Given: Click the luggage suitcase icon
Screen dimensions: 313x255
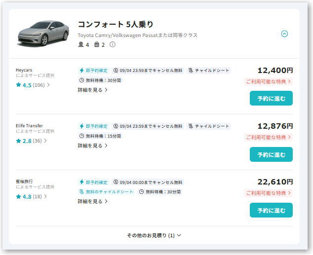Looking at the screenshot, I should coord(97,44).
